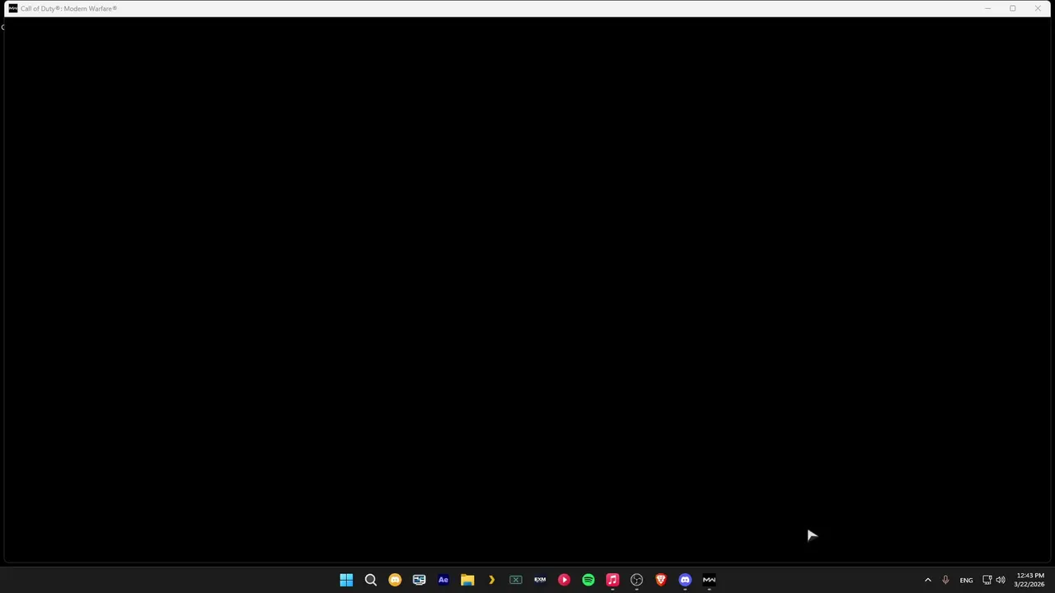The width and height of the screenshot is (1055, 593).
Task: Open Spotify from the taskbar
Action: (x=588, y=580)
